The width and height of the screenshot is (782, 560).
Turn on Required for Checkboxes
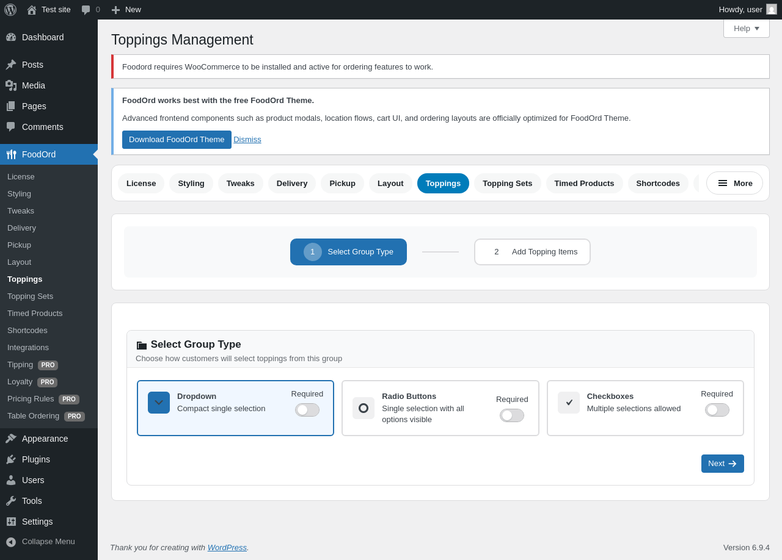coord(717,410)
